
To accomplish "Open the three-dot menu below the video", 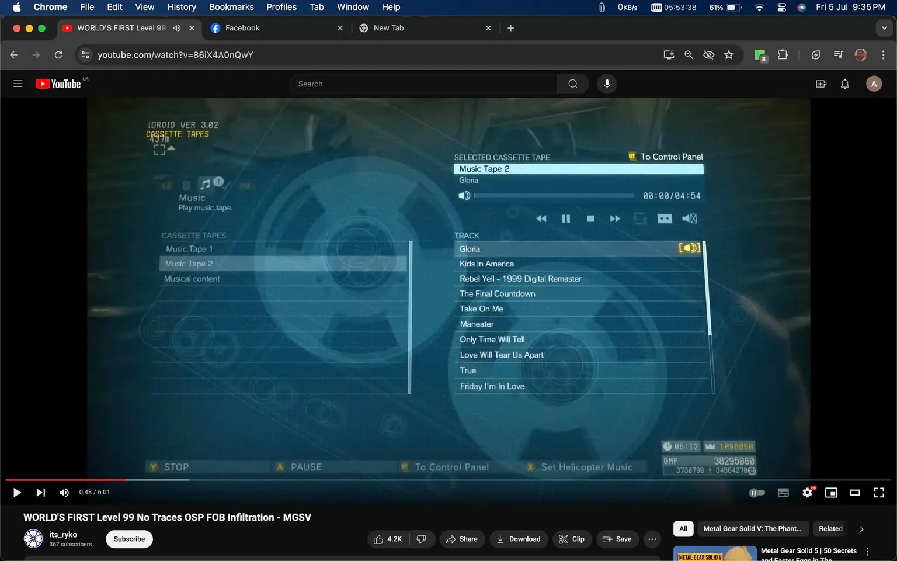I will click(652, 539).
